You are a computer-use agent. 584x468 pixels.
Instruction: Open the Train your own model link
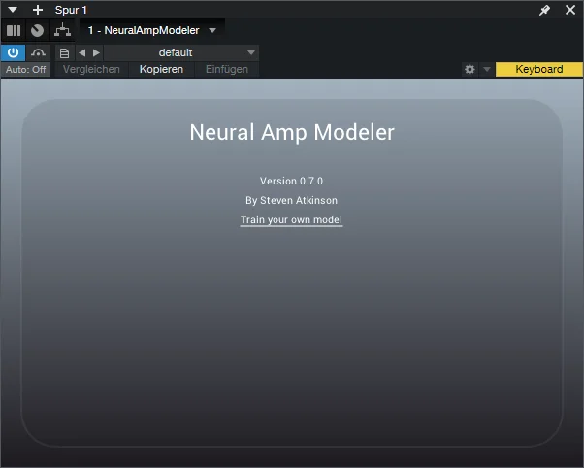point(291,220)
